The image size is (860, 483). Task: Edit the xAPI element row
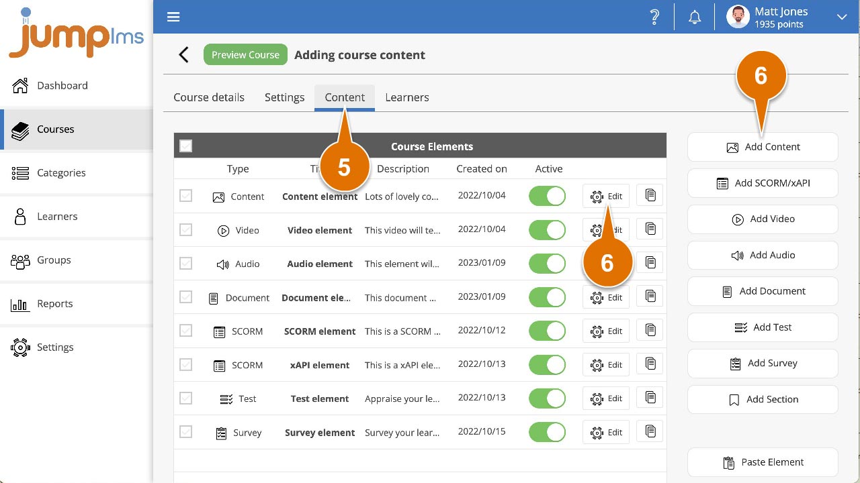(606, 364)
